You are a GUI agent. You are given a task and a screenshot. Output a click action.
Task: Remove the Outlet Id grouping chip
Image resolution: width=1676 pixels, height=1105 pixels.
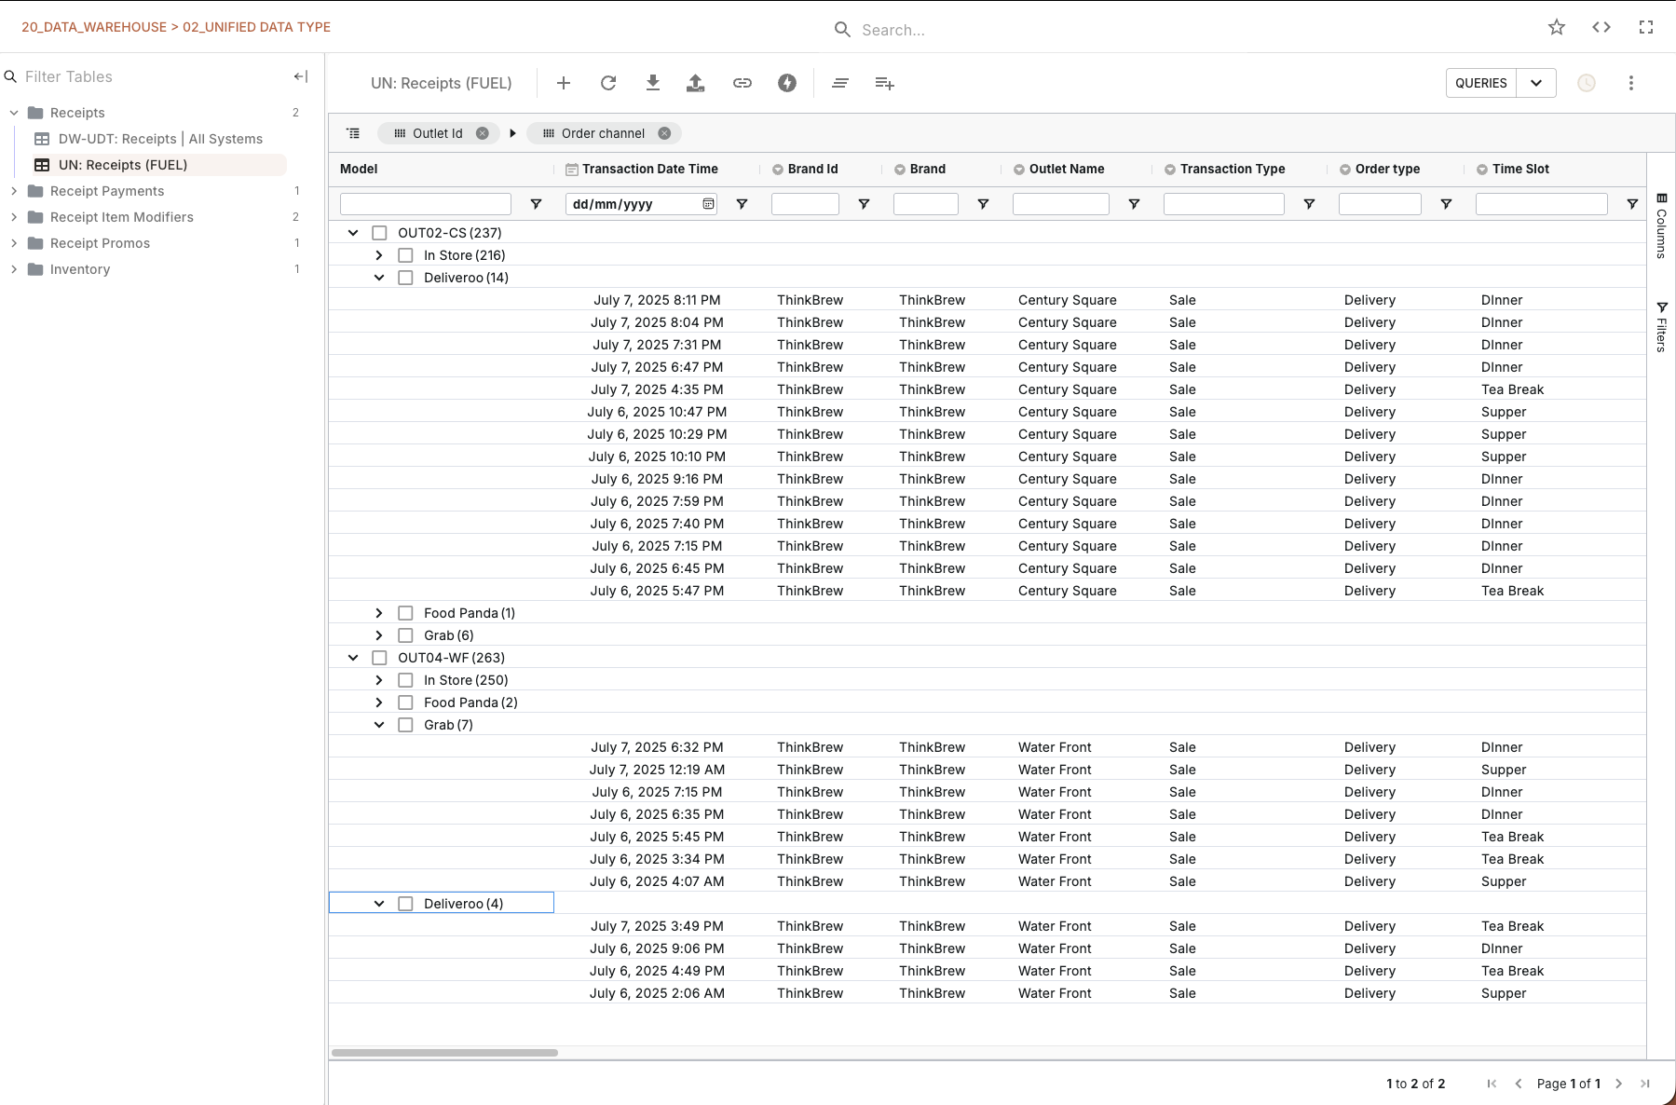pos(483,133)
